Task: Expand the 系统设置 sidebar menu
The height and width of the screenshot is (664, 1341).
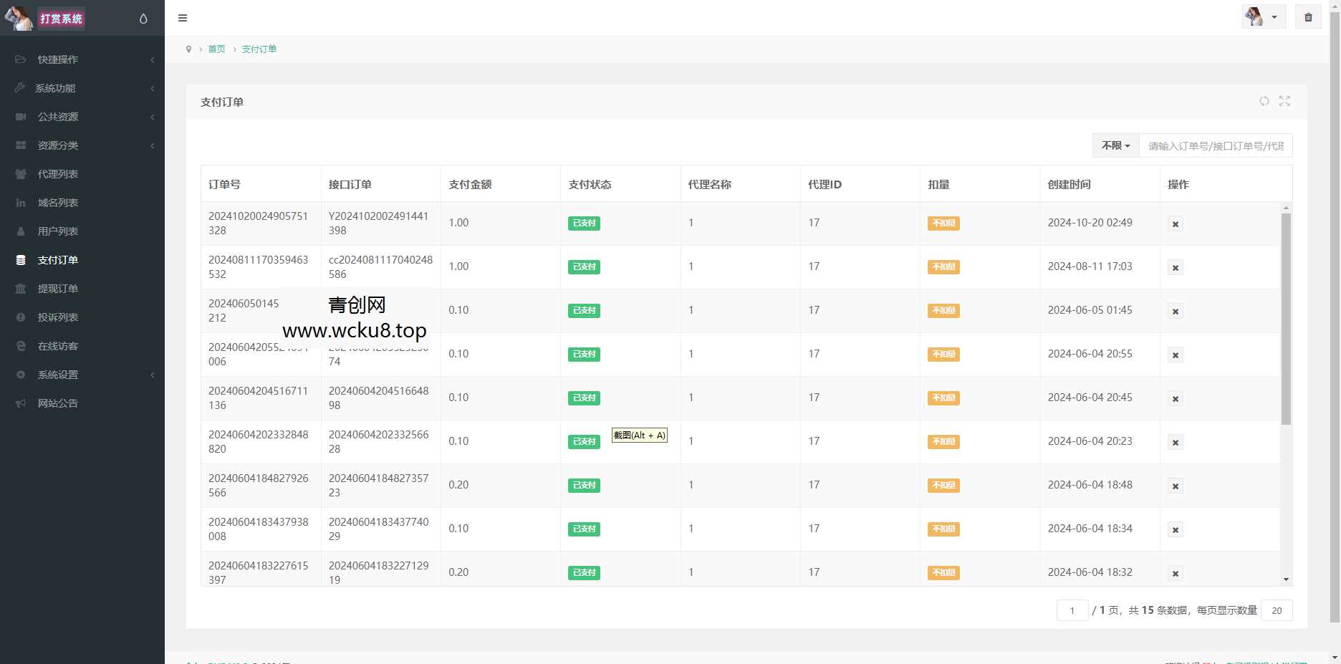Action: click(82, 375)
